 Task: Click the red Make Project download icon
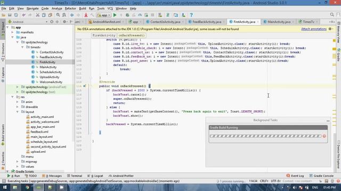click(x=86, y=15)
